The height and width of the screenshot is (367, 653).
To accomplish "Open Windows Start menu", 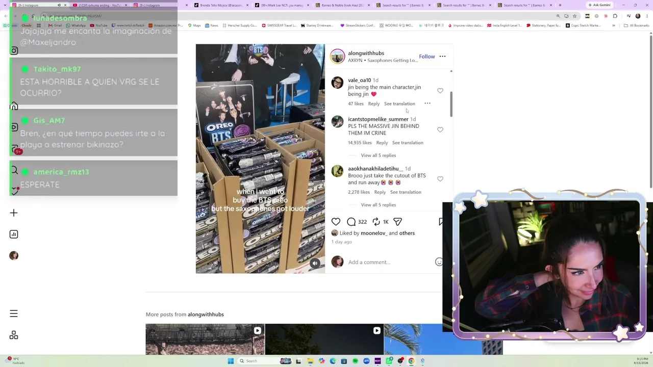I will pyautogui.click(x=231, y=361).
